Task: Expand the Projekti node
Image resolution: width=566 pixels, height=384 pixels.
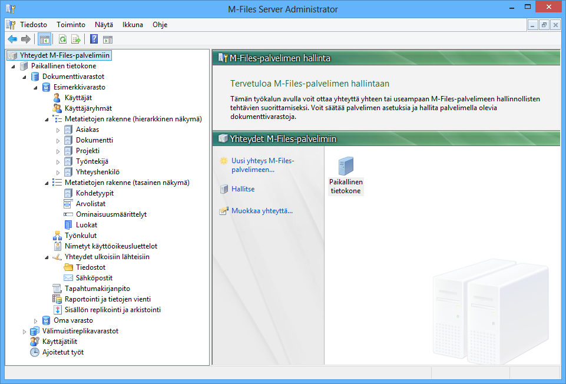Action: (x=58, y=151)
